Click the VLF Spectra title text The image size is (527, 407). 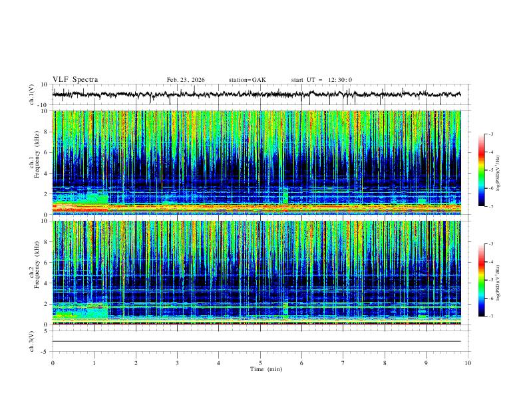[75, 80]
